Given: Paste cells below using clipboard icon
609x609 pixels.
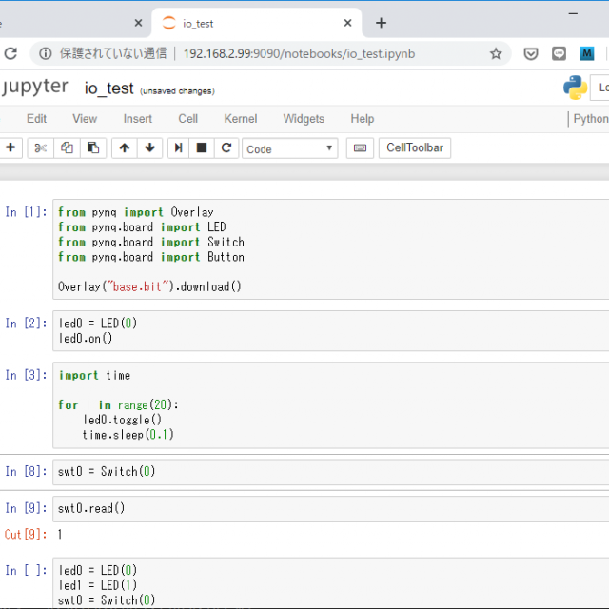Looking at the screenshot, I should click(92, 147).
